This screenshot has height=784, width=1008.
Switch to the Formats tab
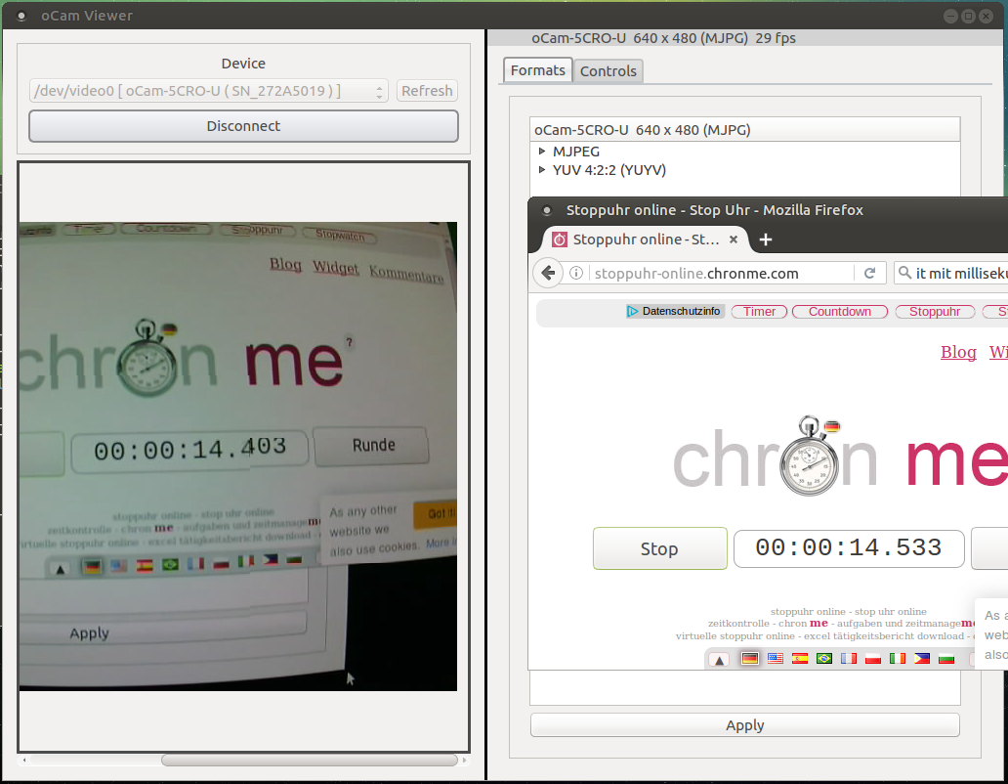pyautogui.click(x=537, y=70)
